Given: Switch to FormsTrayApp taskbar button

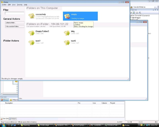Looking at the screenshot, I should pyautogui.click(x=79, y=125).
